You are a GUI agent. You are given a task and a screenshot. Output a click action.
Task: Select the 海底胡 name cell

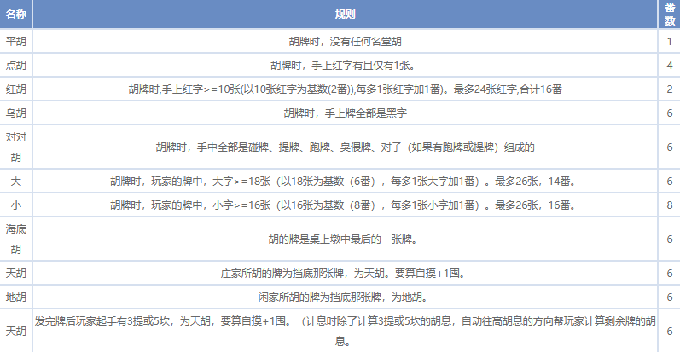pos(15,239)
